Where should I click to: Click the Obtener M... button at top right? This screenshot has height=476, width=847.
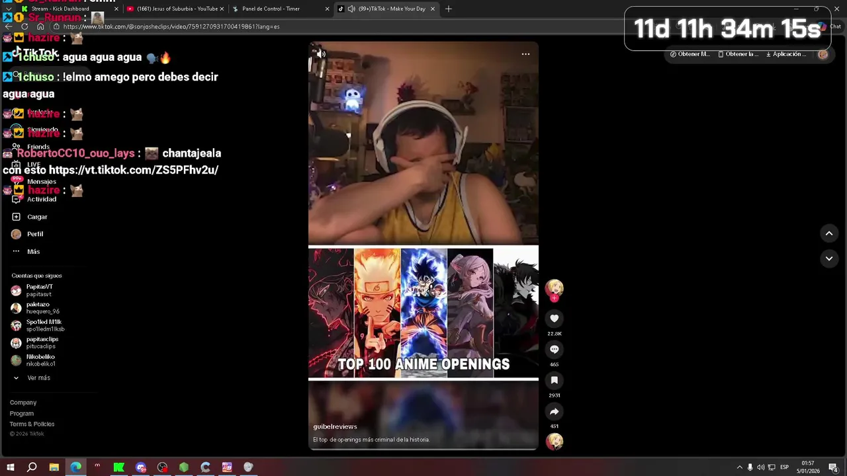[690, 54]
